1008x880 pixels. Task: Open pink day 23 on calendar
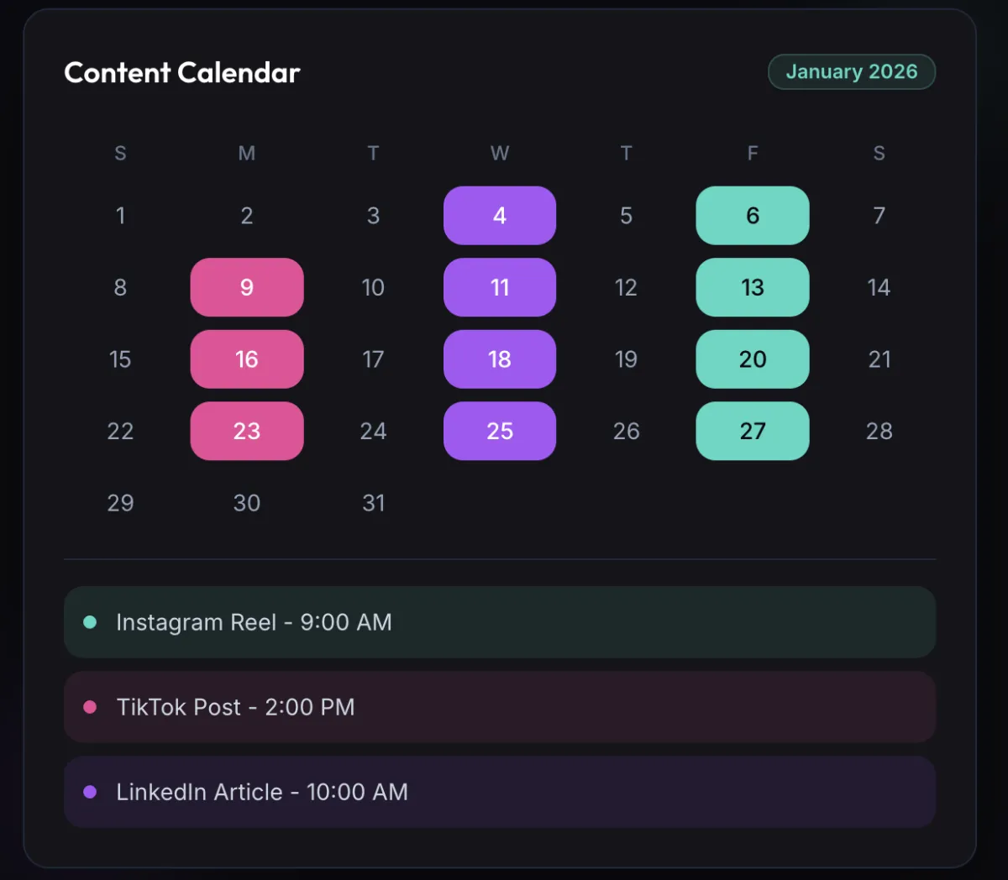247,431
